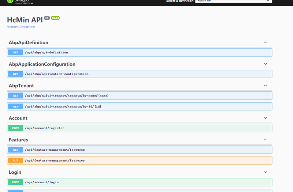This screenshot has height=192, width=293.
Task: Click the AbpTenant section heading
Action: pos(21,86)
